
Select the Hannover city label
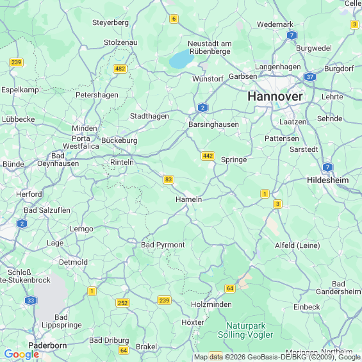tap(275, 97)
